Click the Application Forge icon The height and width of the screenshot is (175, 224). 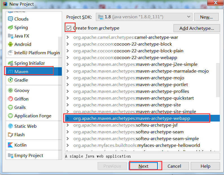(10, 116)
